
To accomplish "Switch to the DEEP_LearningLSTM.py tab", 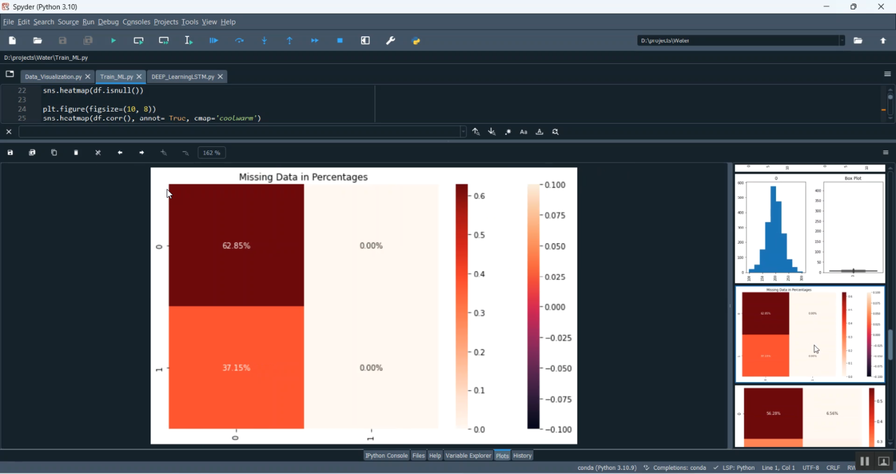I will point(183,77).
